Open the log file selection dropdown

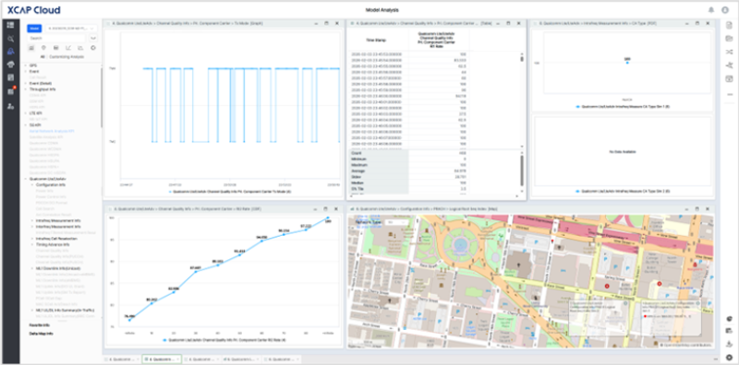(x=71, y=29)
